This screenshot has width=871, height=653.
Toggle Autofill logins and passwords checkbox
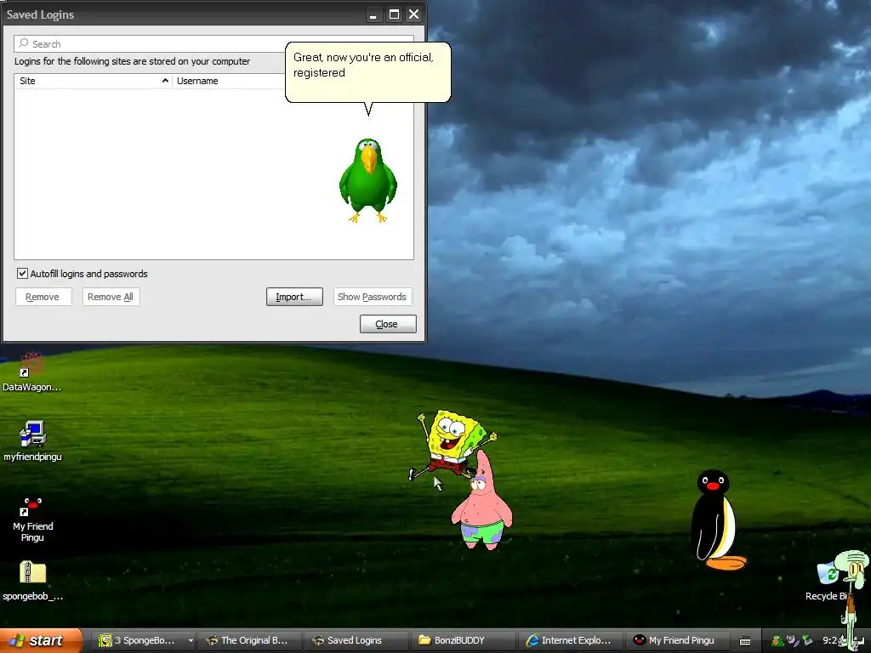point(22,273)
